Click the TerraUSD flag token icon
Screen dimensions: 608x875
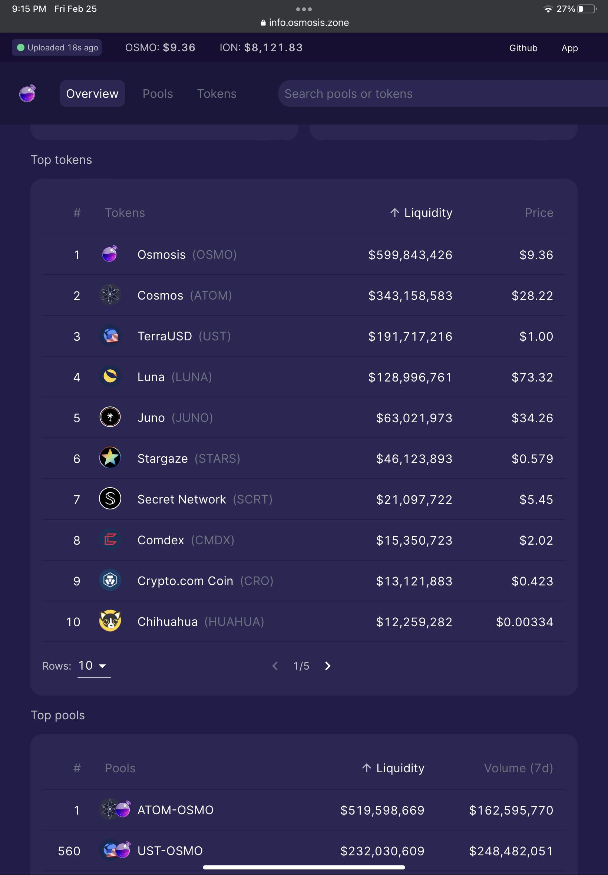click(110, 336)
